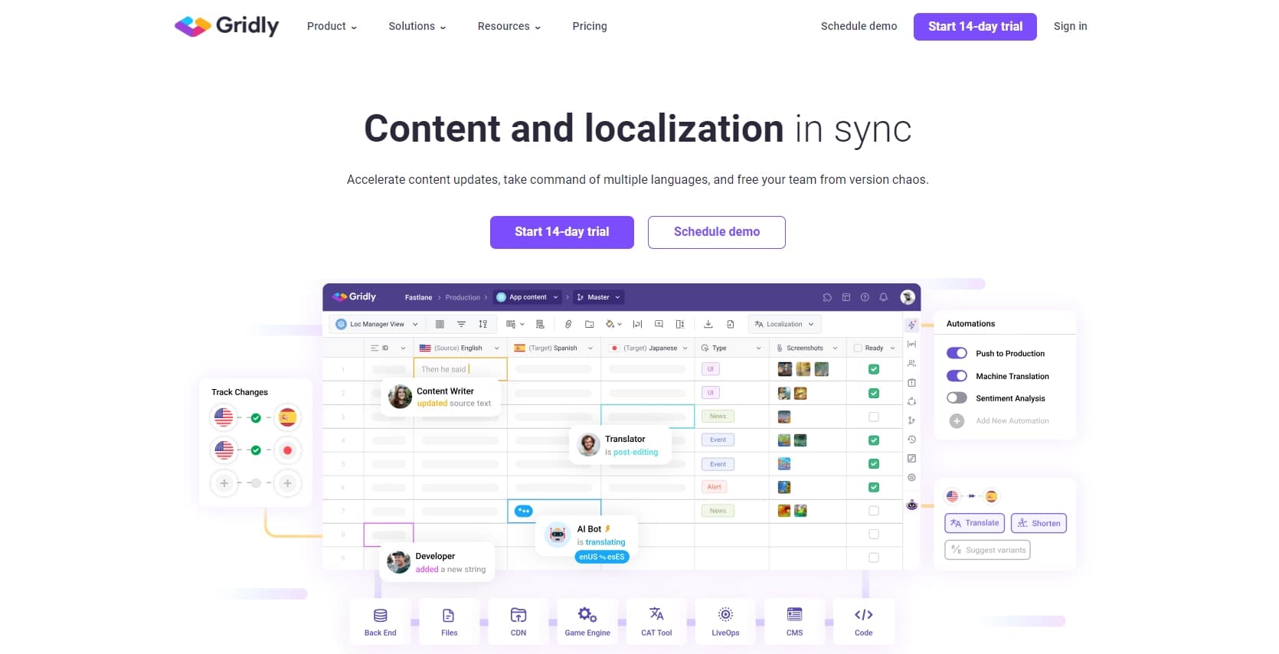This screenshot has height=654, width=1279.
Task: Click the help question mark icon in app bar
Action: pyautogui.click(x=865, y=297)
